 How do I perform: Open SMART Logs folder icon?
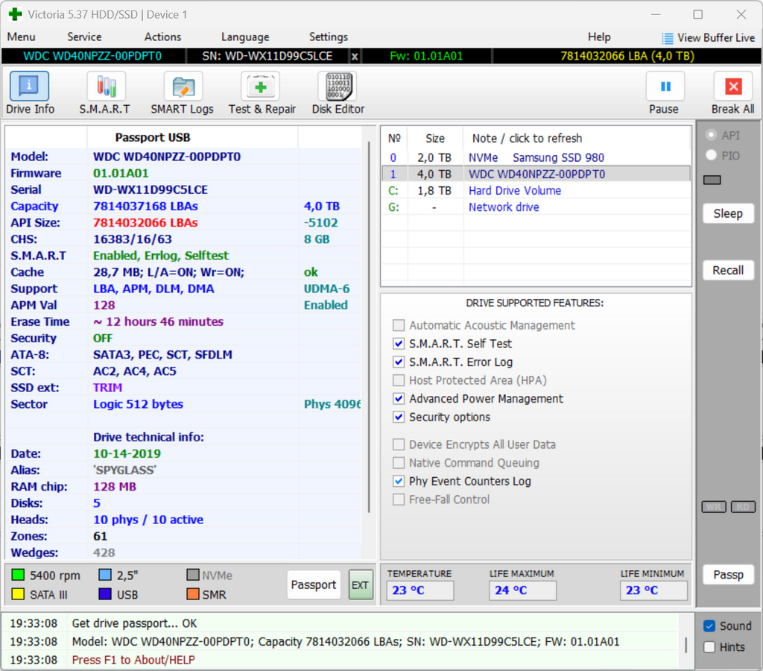(x=183, y=86)
